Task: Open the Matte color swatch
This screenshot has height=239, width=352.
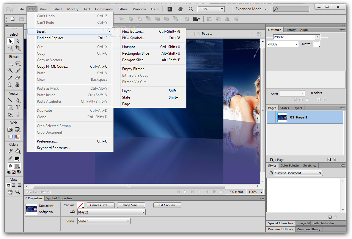Action: (317, 44)
